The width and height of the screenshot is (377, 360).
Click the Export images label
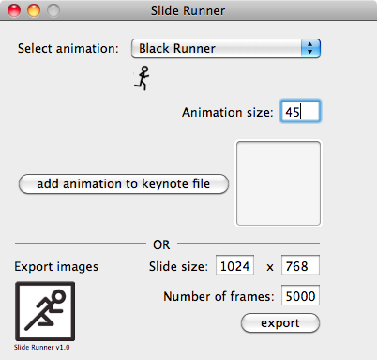click(x=56, y=267)
